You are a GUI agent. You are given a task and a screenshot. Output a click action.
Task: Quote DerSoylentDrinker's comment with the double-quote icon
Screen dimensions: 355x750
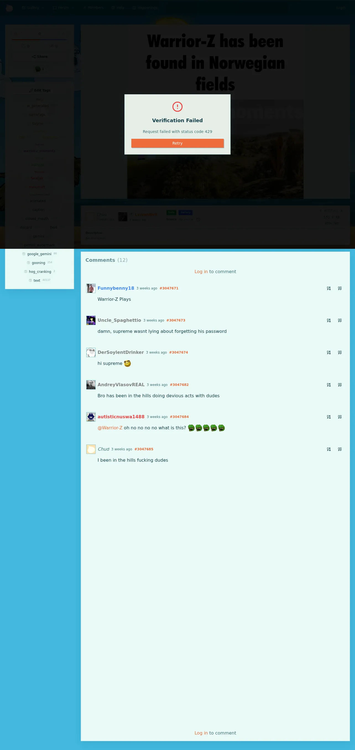pos(340,352)
